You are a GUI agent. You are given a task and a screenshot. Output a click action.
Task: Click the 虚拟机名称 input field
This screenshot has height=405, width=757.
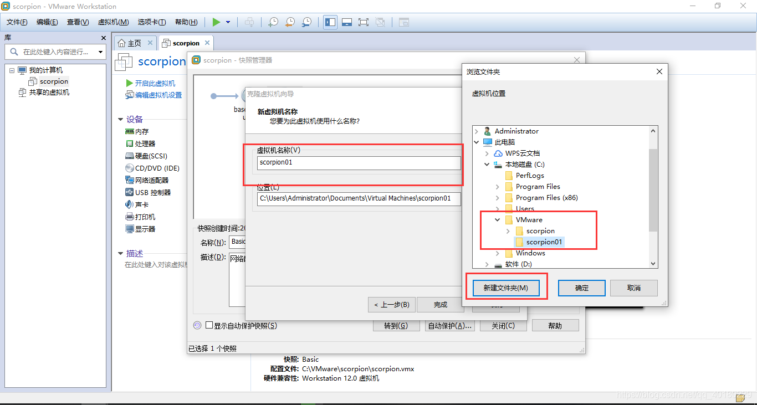(359, 163)
